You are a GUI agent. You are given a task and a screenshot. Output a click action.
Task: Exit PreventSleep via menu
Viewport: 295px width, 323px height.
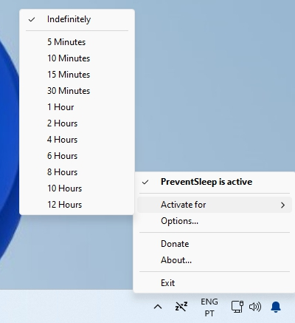(215, 283)
